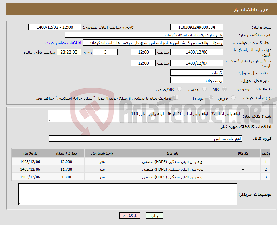This screenshot has width=277, height=225.
Task: Click the ردیف column header
Action: pos(266,153)
